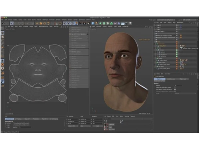
Task: Click the green Volume Builder icon
Action: tap(112, 24)
